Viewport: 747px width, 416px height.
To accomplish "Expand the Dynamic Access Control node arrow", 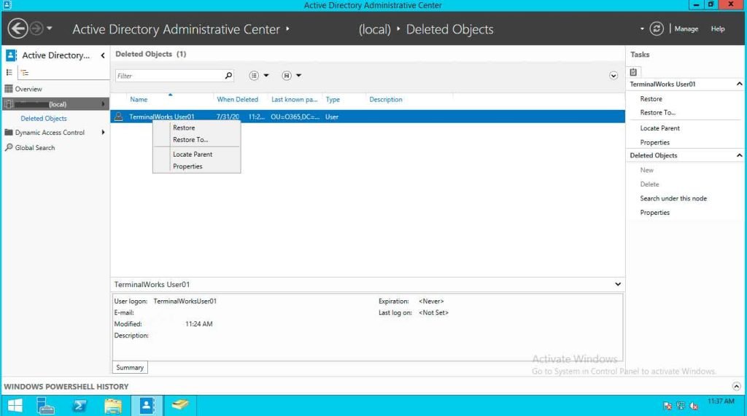I will pyautogui.click(x=104, y=133).
